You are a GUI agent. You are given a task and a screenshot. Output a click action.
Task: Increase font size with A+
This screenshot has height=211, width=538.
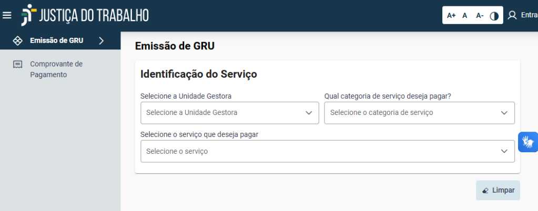(451, 15)
